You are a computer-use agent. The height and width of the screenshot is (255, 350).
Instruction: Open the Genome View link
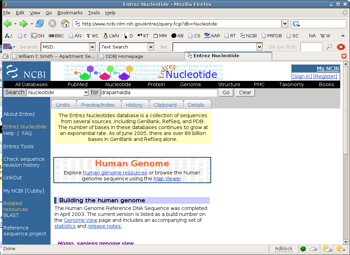80,220
